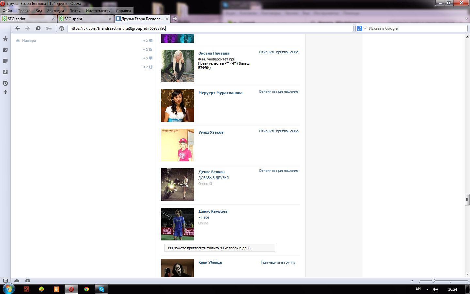Open clock showing 16:24
Image resolution: width=470 pixels, height=294 pixels.
click(452, 289)
